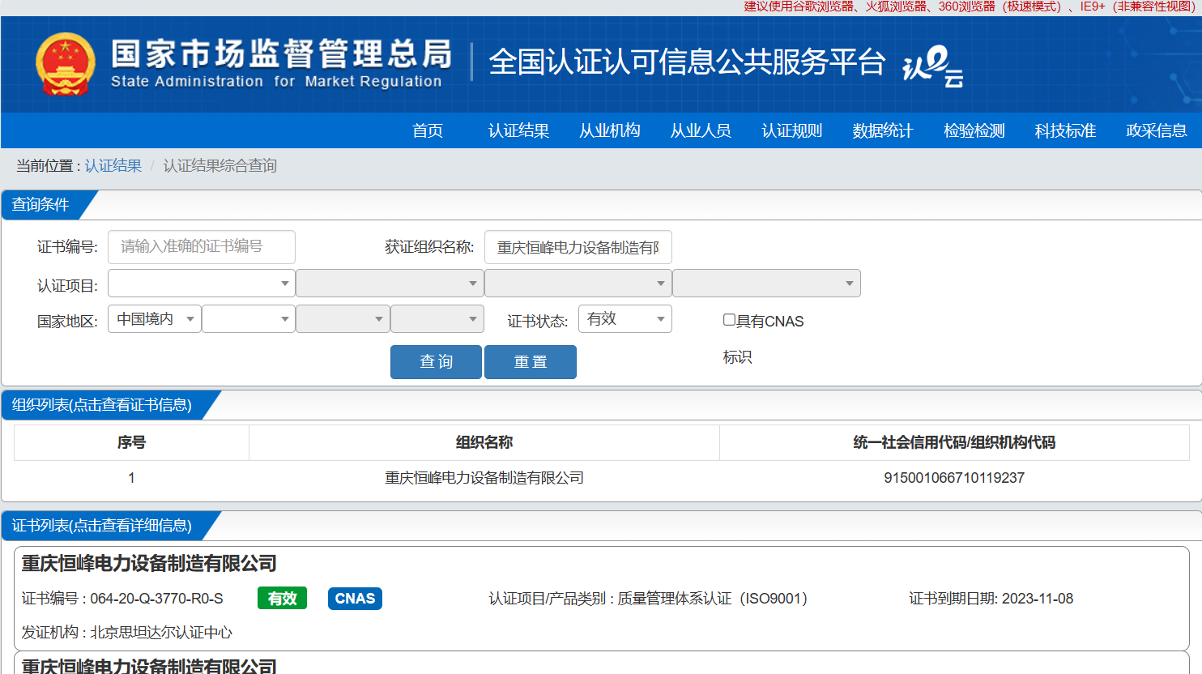Click the 国家市场监督管理总局 title text
The width and height of the screenshot is (1202, 674).
(281, 54)
